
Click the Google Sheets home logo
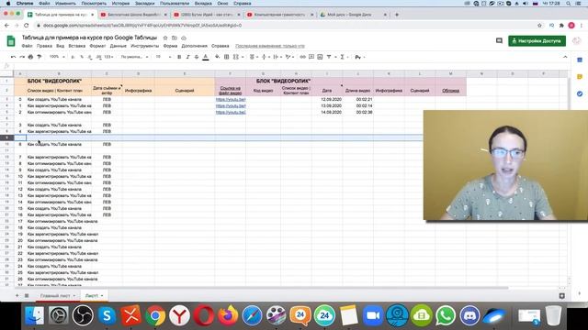coord(11,40)
